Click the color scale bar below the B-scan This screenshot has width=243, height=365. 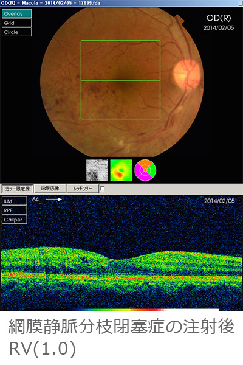150,310
